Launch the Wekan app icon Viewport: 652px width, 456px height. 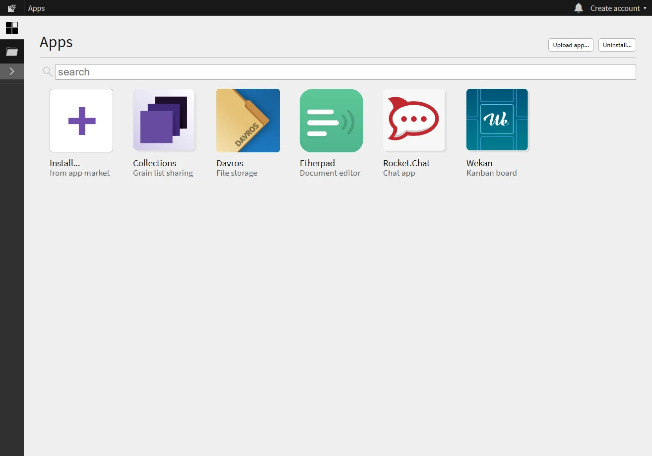[x=497, y=120]
